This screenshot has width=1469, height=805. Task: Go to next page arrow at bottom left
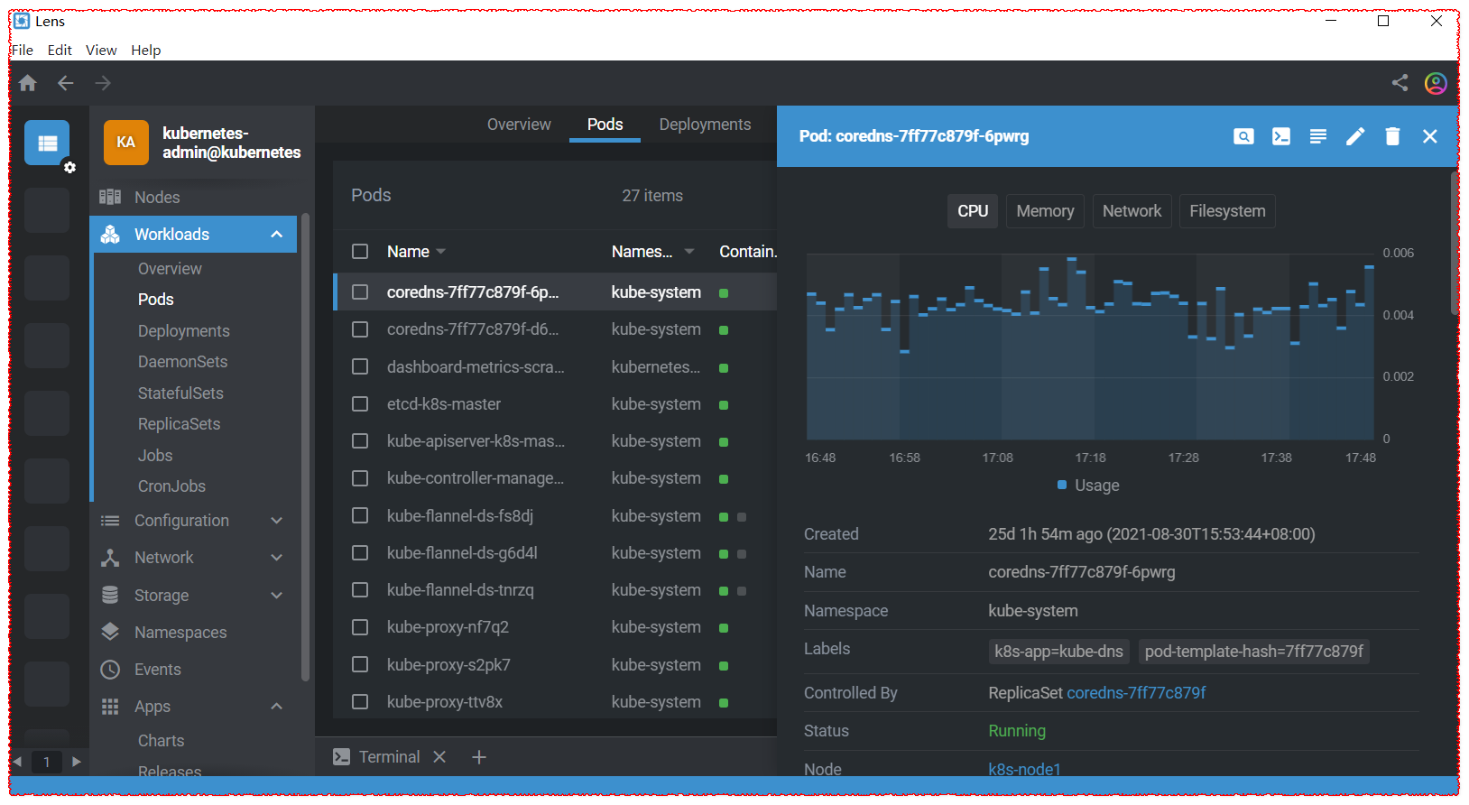77,762
